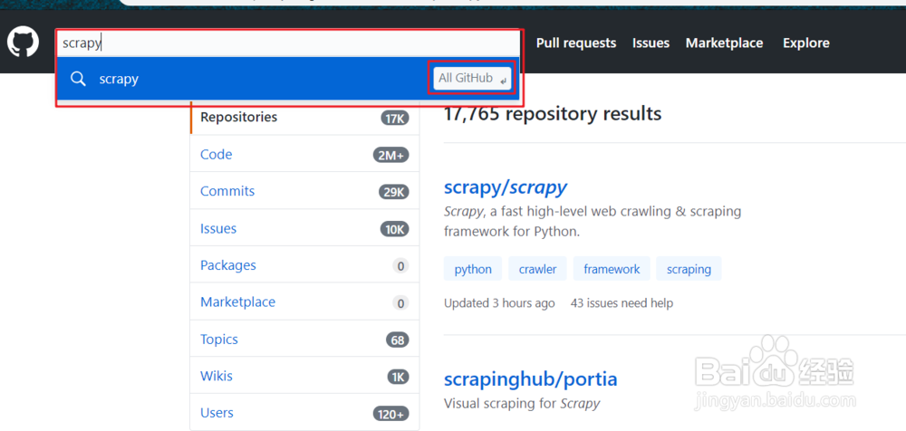Click the 2M+ count badge for Code
Screen dimensions: 906x431
point(391,155)
